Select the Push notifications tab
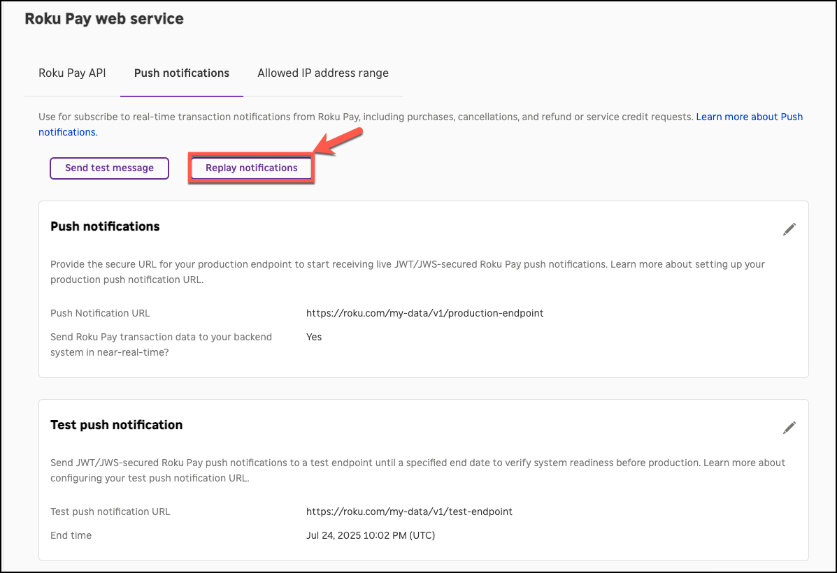The image size is (837, 573). pyautogui.click(x=181, y=73)
